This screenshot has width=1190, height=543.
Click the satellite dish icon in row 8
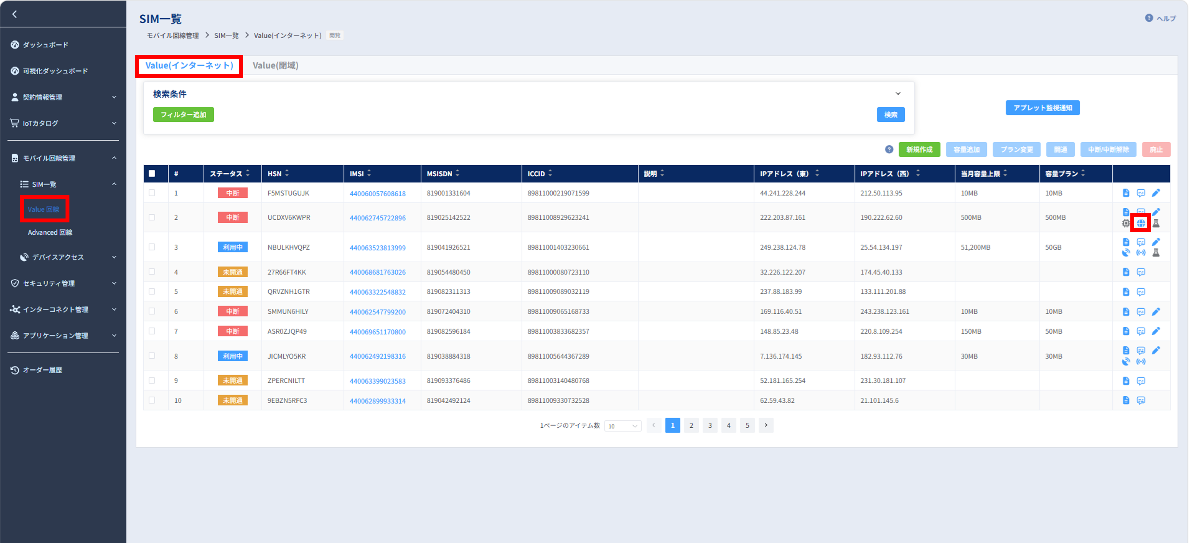pyautogui.click(x=1126, y=361)
